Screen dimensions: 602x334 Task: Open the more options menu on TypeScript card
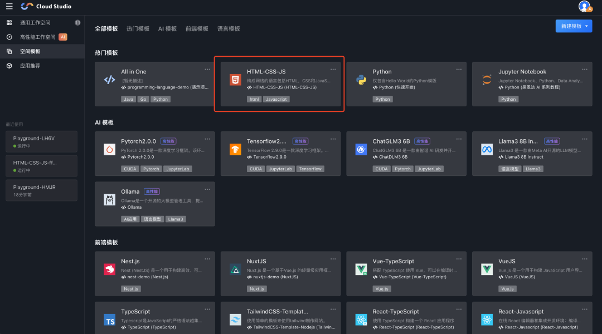[207, 309]
